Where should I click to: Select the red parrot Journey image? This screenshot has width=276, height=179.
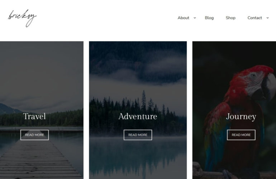point(234,110)
